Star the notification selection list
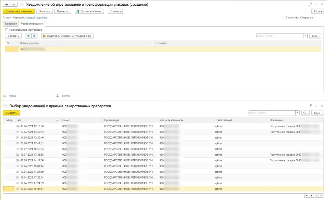Image resolution: width=327 pixels, height=200 pixels. tap(5, 106)
